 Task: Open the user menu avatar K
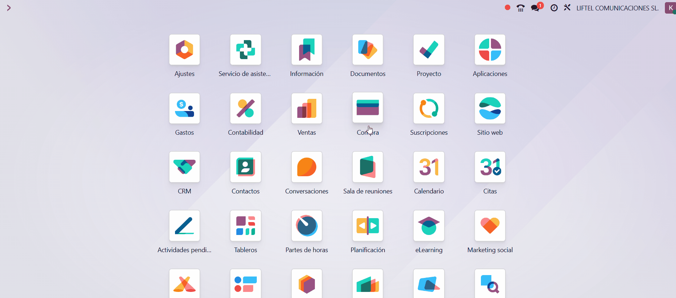[x=670, y=8]
